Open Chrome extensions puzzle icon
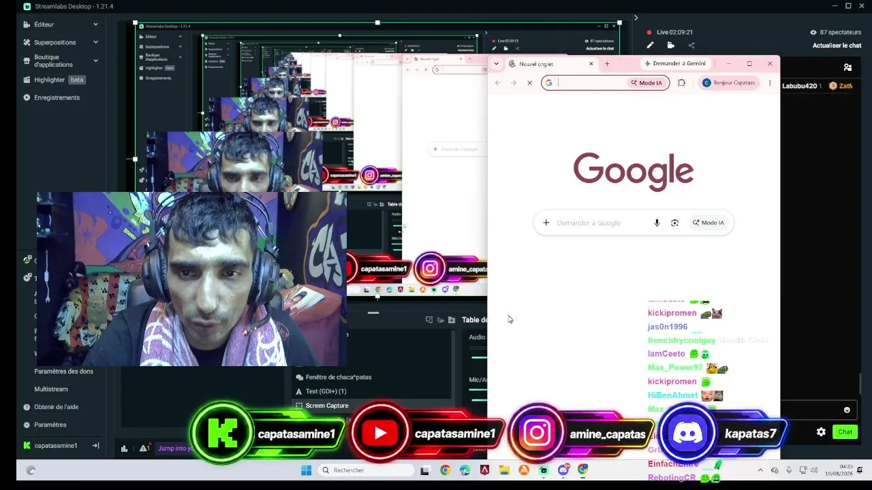Viewport: 872px width, 490px height. click(x=681, y=83)
